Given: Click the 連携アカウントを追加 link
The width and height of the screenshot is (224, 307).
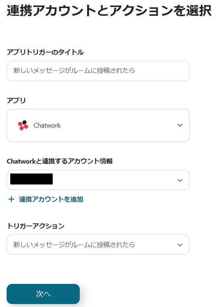Looking at the screenshot, I should pyautogui.click(x=51, y=199).
